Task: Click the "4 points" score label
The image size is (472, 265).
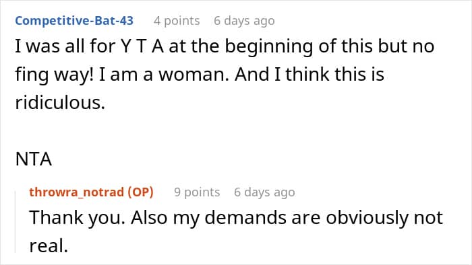Action: (177, 21)
